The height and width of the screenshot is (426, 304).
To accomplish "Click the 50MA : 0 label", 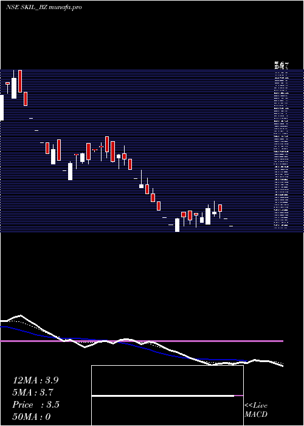I will tap(32, 416).
